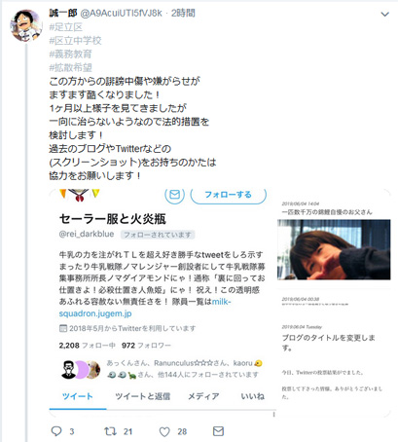Click the reply speech bubble icon

pyautogui.click(x=56, y=431)
